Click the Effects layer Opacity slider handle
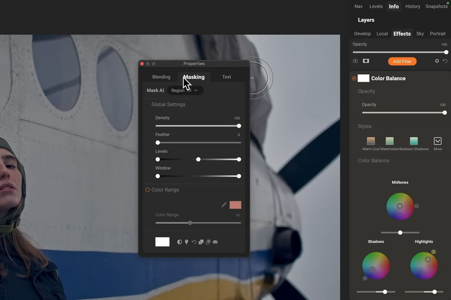Viewport: 451px width, 300px height. [x=446, y=52]
